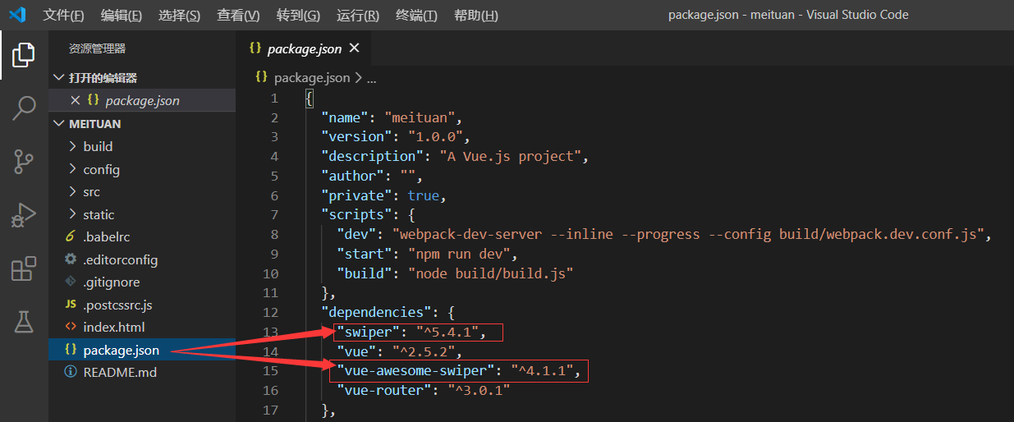Open the Extensions view icon

click(x=24, y=268)
